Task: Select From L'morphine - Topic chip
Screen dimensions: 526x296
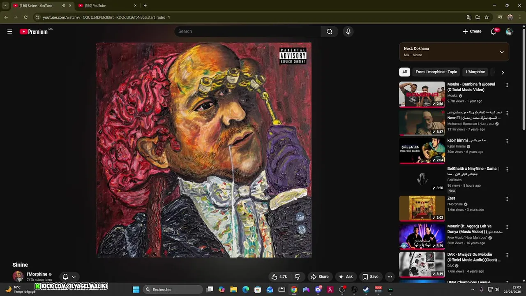Action: 436,72
